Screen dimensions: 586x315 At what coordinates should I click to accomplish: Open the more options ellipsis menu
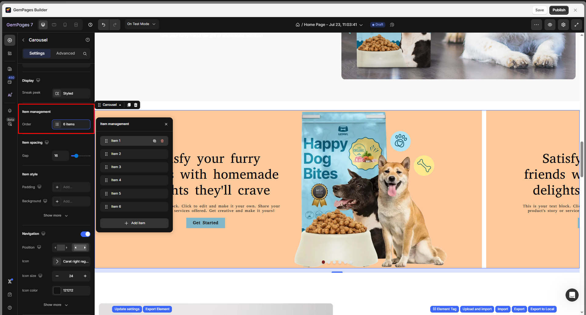tap(537, 25)
